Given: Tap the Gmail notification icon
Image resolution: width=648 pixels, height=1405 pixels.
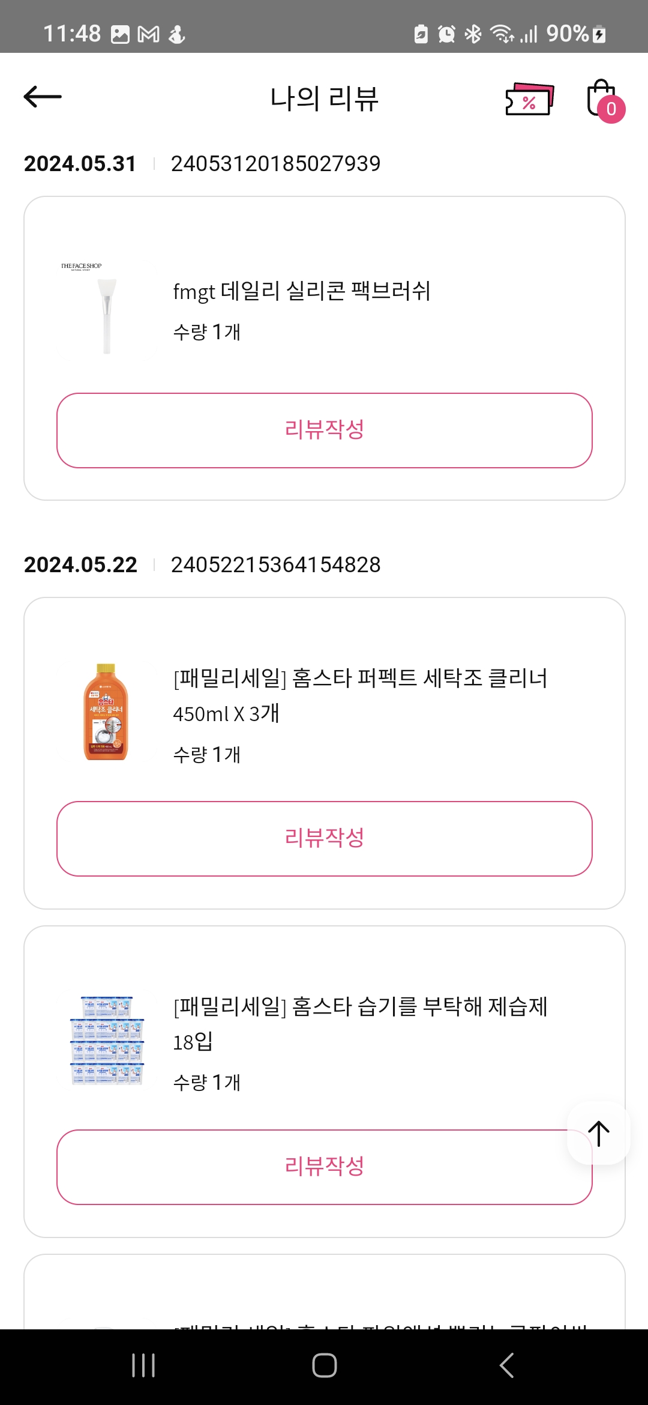Looking at the screenshot, I should 148,34.
